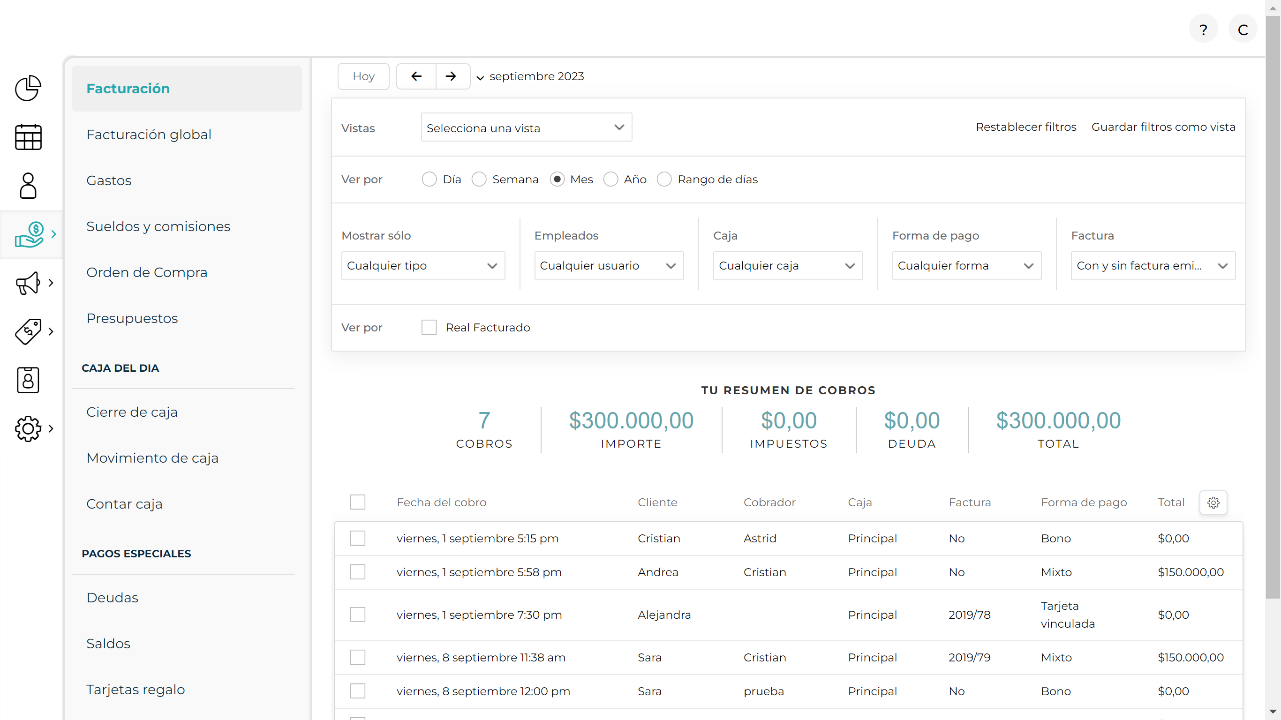The height and width of the screenshot is (720, 1281).
Task: Click the $300.000,00 Importe summary value
Action: point(631,420)
